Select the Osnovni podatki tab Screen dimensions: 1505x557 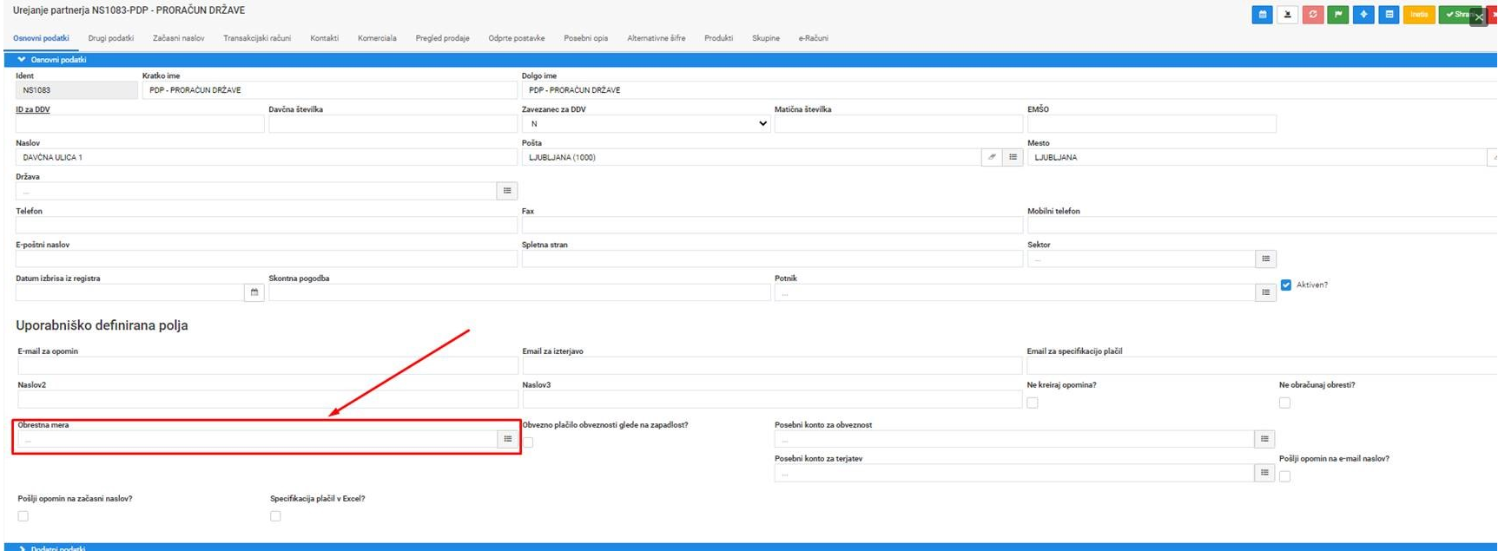coord(41,38)
